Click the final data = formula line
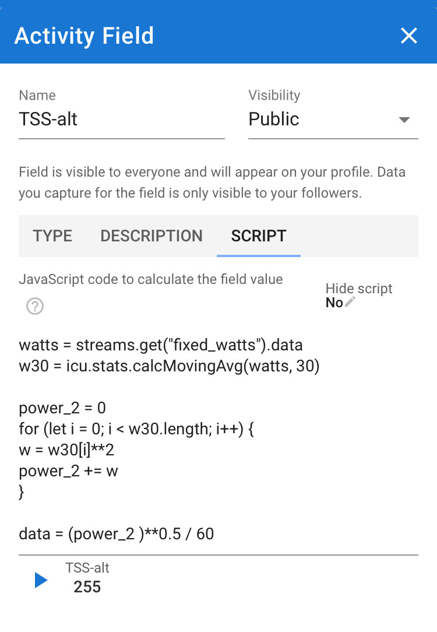This screenshot has width=437, height=632. click(x=117, y=533)
